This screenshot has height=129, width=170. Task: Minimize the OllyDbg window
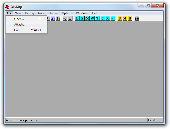(x=141, y=6)
